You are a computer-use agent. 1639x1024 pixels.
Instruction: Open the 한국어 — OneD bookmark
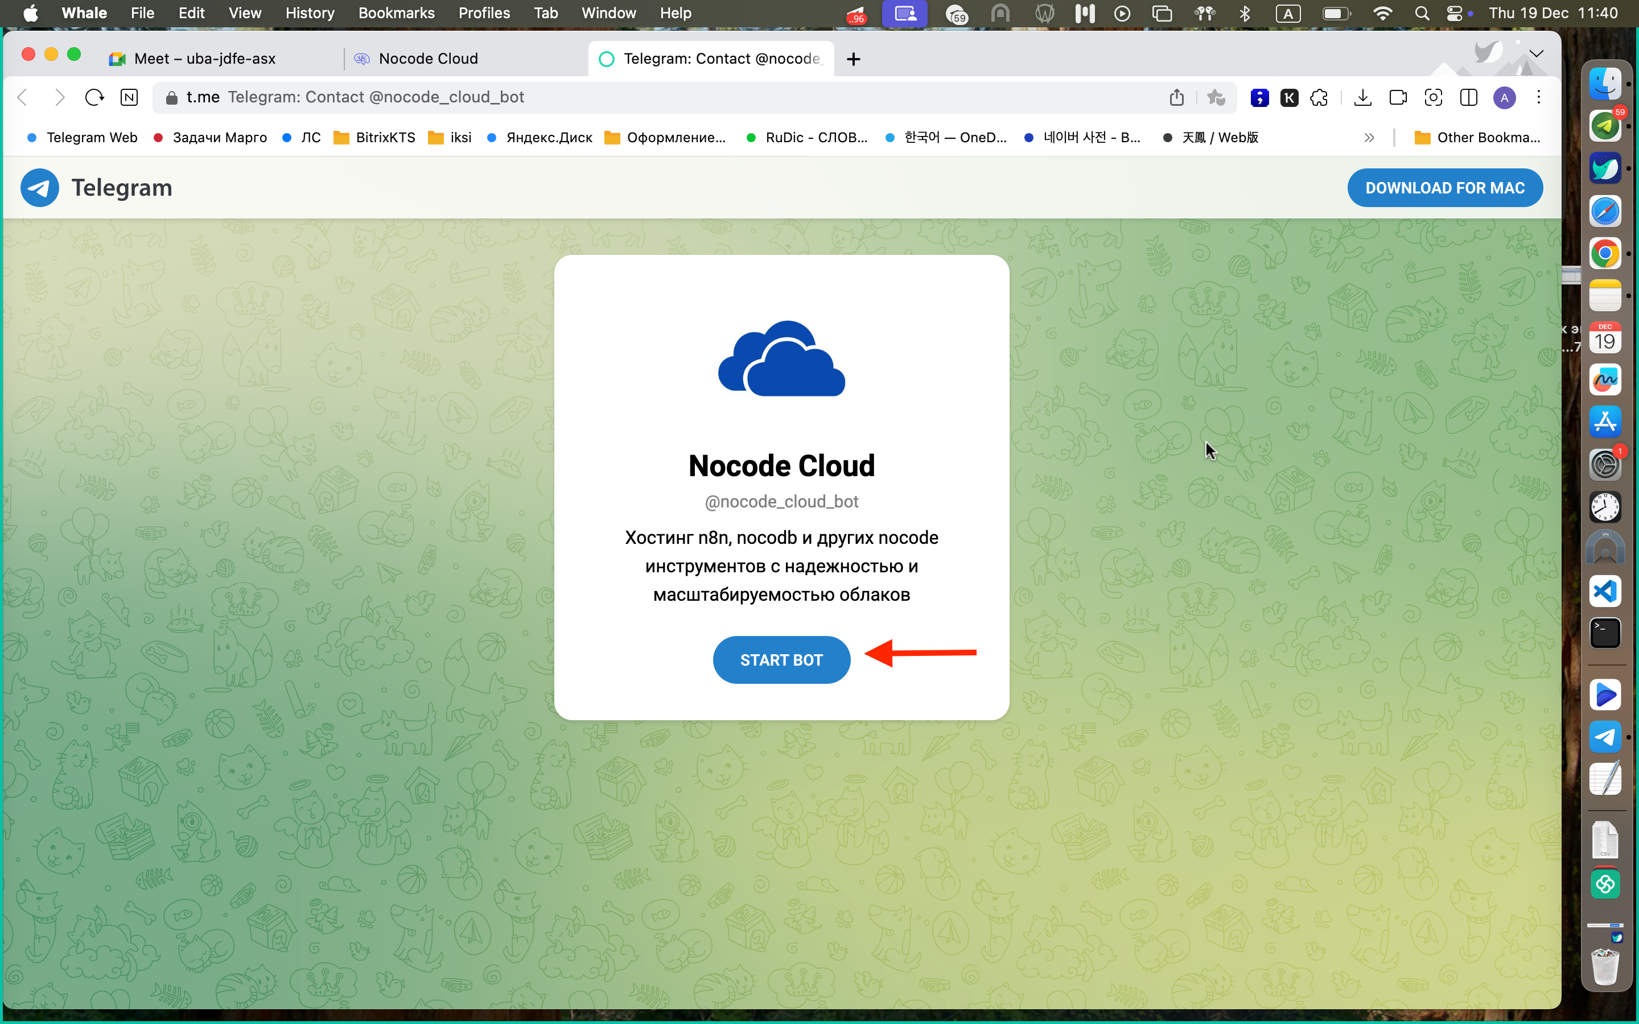(946, 138)
